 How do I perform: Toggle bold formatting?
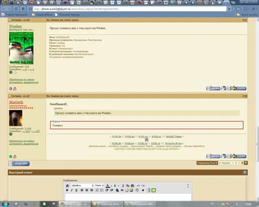coord(67,190)
